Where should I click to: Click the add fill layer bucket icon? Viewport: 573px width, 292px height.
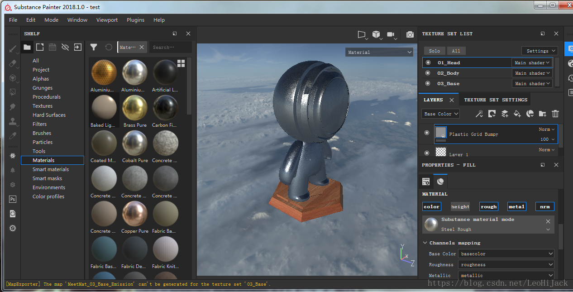tap(517, 114)
